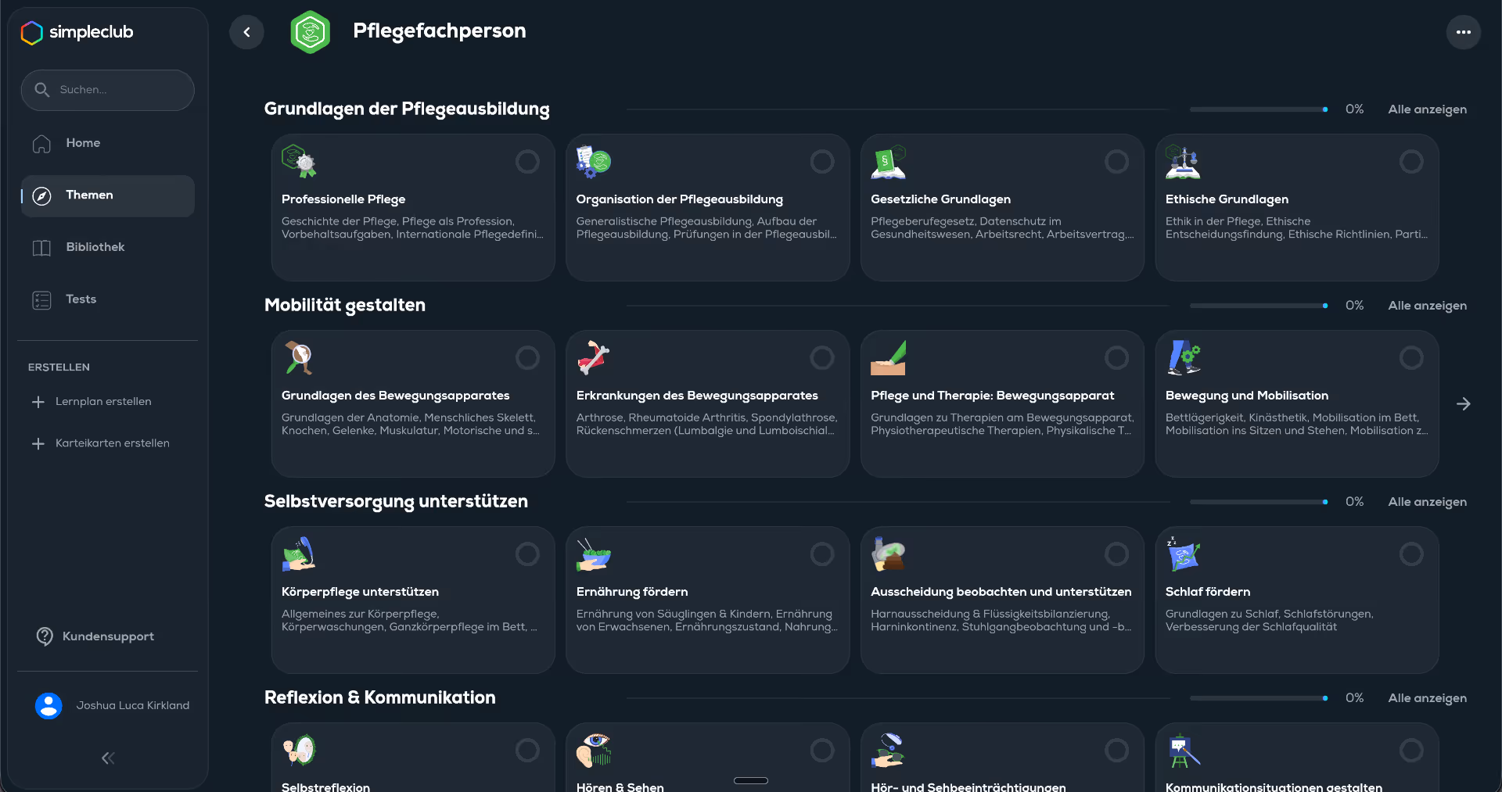
Task: Toggle the circle on Grundlagen des Bewegungsapparates
Action: [x=527, y=358]
